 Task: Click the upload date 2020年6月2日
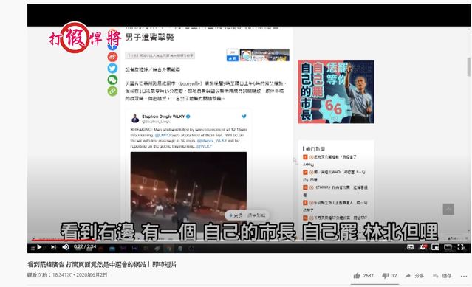tap(92, 275)
